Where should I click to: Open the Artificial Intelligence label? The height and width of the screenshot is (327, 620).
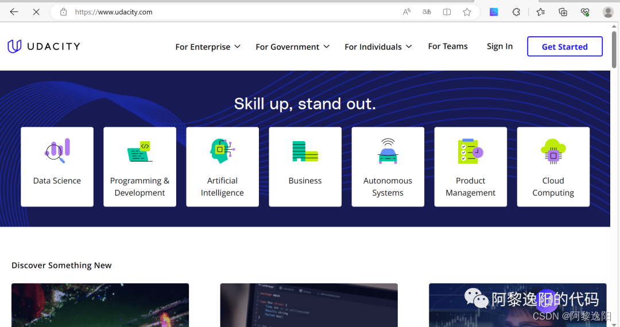[x=222, y=186]
